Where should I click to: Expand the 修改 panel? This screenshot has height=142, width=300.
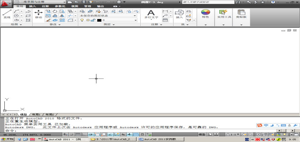tap(55, 24)
